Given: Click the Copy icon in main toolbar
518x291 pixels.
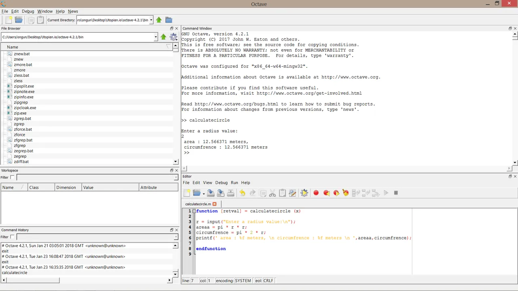Looking at the screenshot, I should pyautogui.click(x=31, y=20).
